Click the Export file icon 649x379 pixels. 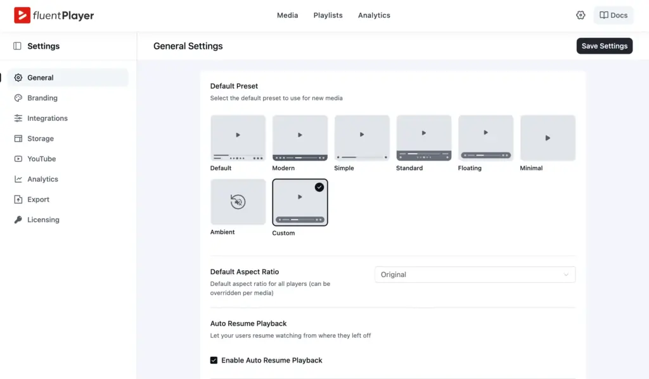click(18, 199)
